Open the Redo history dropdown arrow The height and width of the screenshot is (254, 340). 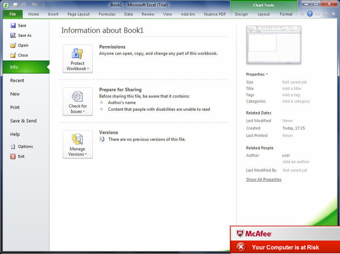tap(40, 5)
